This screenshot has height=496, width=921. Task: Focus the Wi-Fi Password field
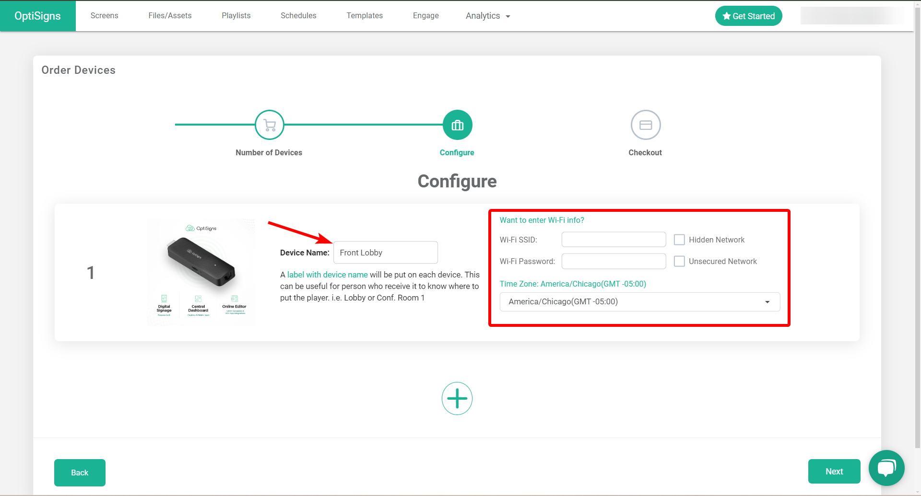click(614, 261)
